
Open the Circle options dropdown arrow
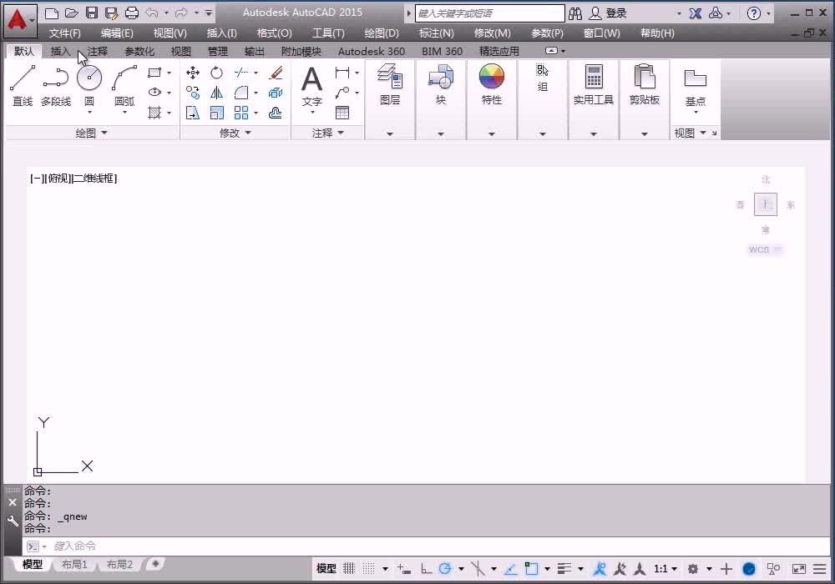coord(89,113)
